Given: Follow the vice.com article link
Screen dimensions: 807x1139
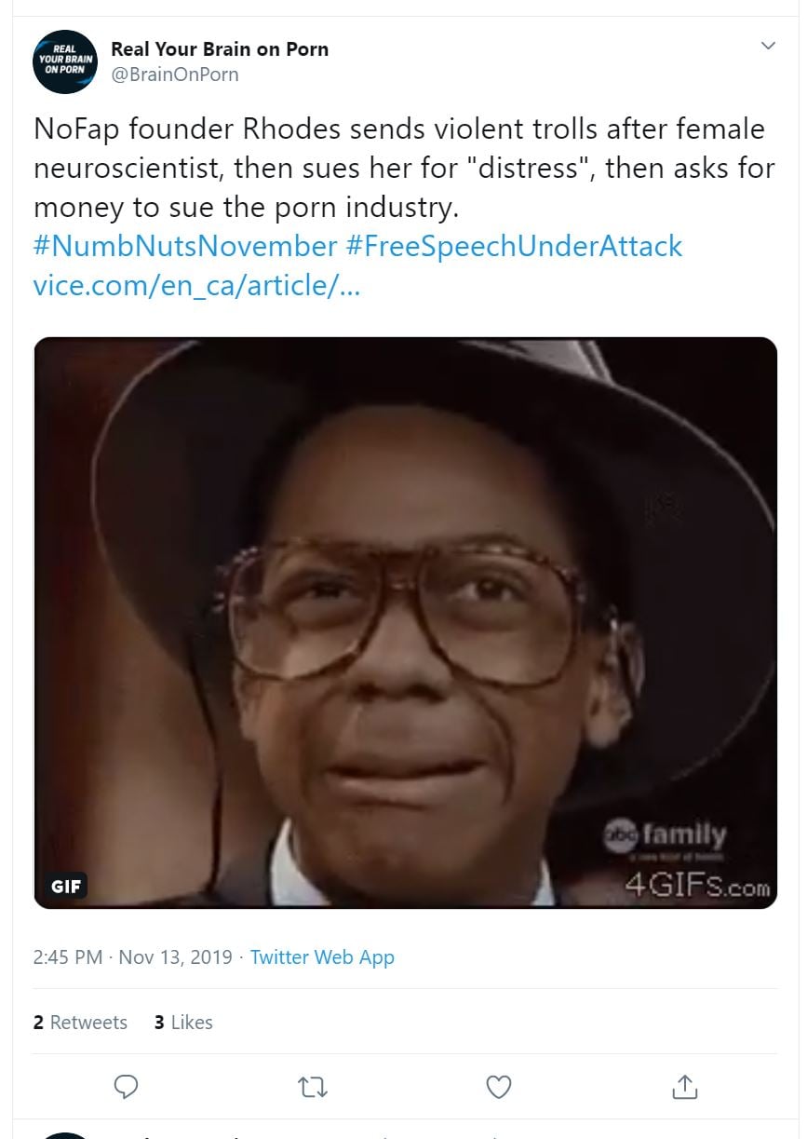Looking at the screenshot, I should coord(196,285).
